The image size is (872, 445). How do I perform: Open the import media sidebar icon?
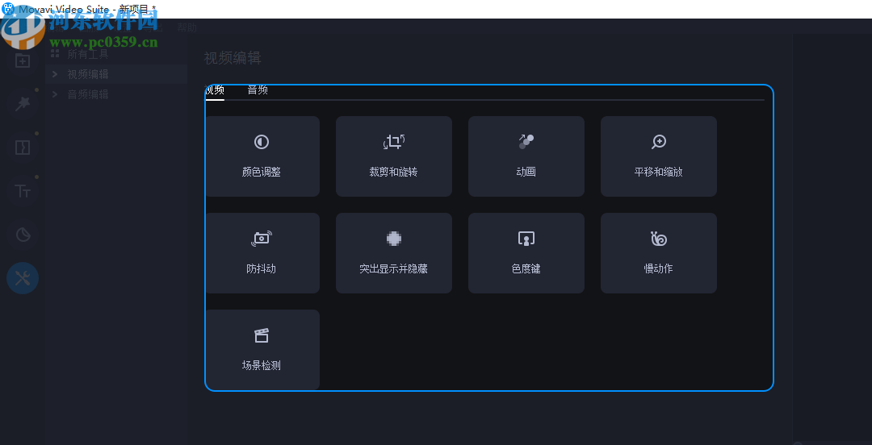23,60
